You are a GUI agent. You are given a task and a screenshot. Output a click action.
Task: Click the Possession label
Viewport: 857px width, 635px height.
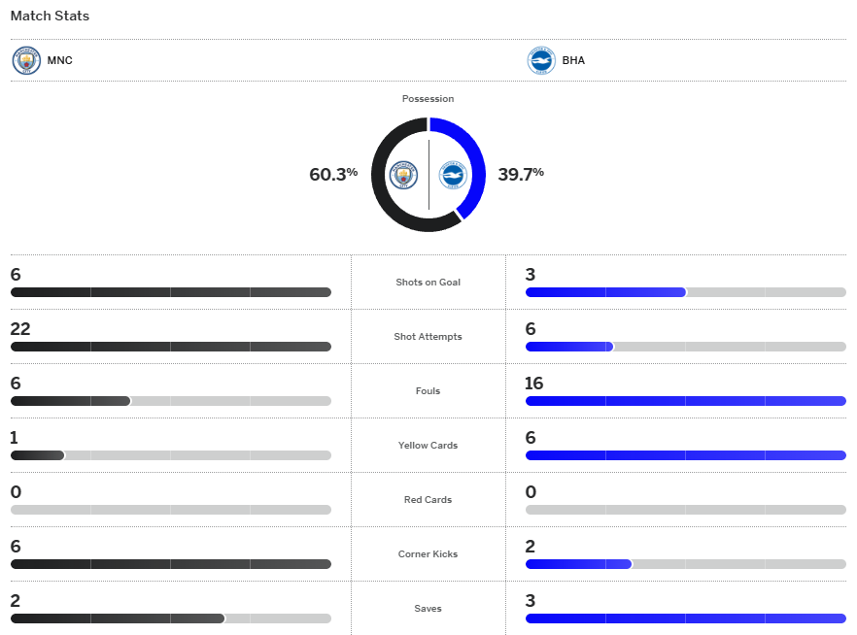tap(428, 99)
